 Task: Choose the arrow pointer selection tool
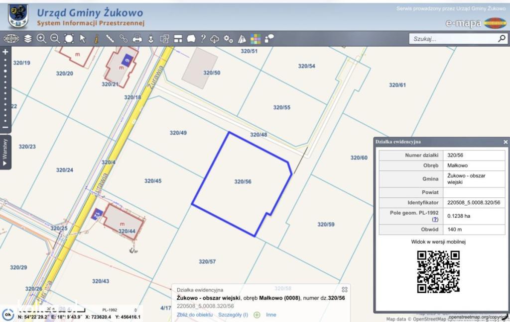[x=83, y=39]
